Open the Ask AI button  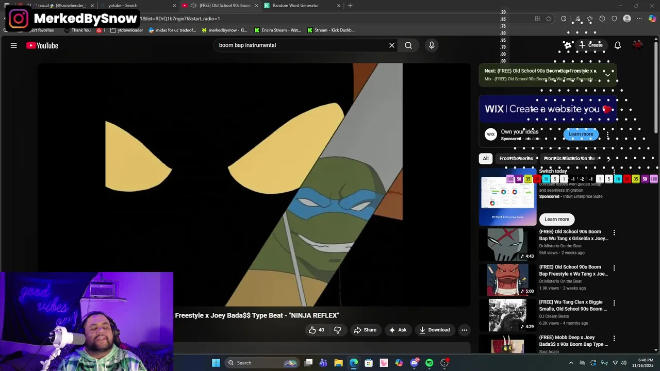point(398,330)
